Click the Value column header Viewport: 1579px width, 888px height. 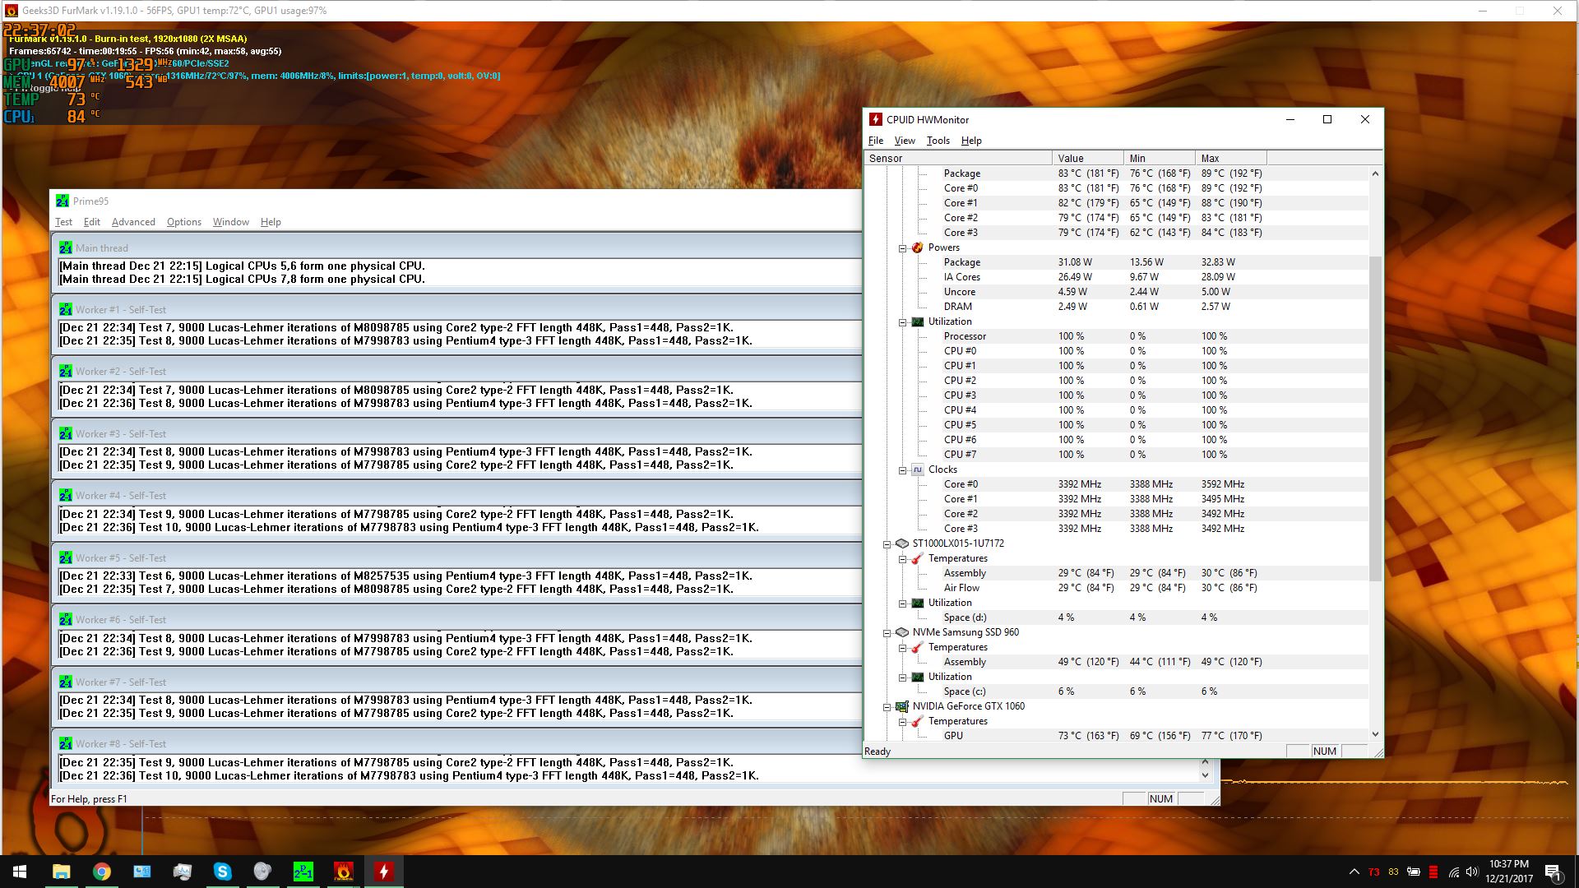coord(1088,158)
